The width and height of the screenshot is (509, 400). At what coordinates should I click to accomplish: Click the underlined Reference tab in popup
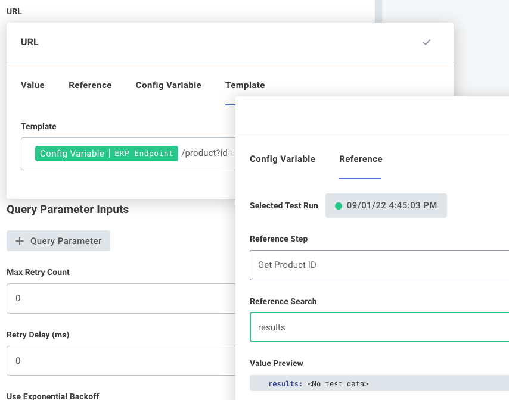(x=361, y=159)
